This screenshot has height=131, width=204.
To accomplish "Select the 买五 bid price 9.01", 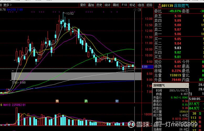I will (177, 57).
